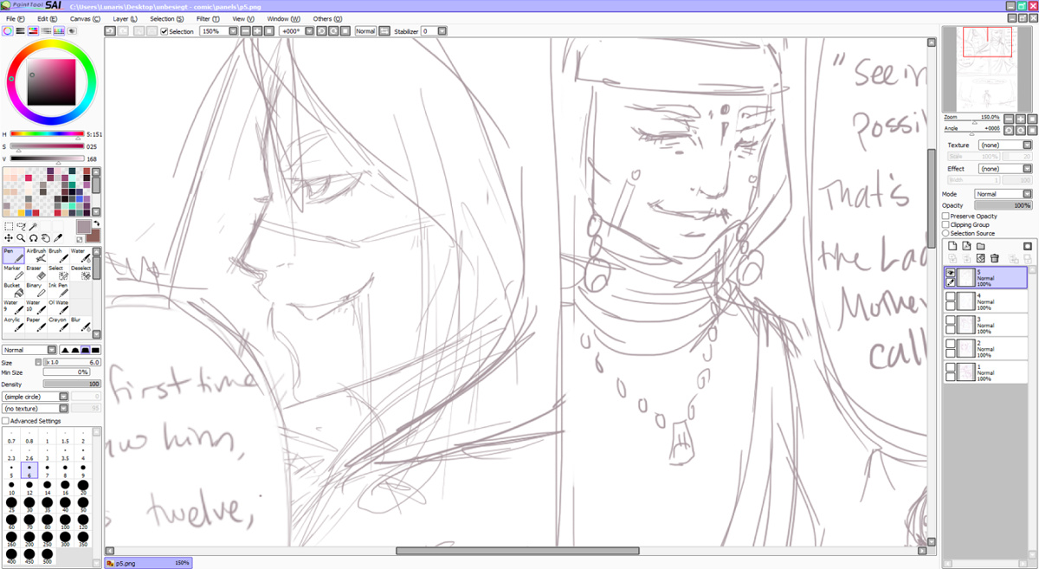Image resolution: width=1039 pixels, height=569 pixels.
Task: Open the Texture dropdown in layer panel
Action: click(x=1004, y=145)
